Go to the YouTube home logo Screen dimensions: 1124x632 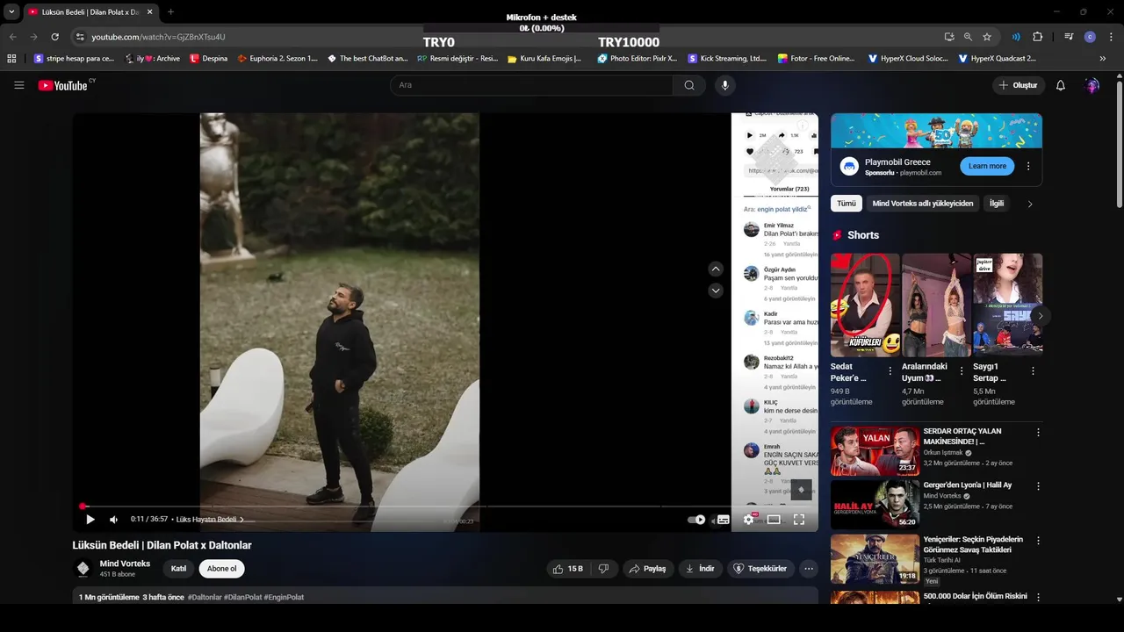tap(62, 85)
